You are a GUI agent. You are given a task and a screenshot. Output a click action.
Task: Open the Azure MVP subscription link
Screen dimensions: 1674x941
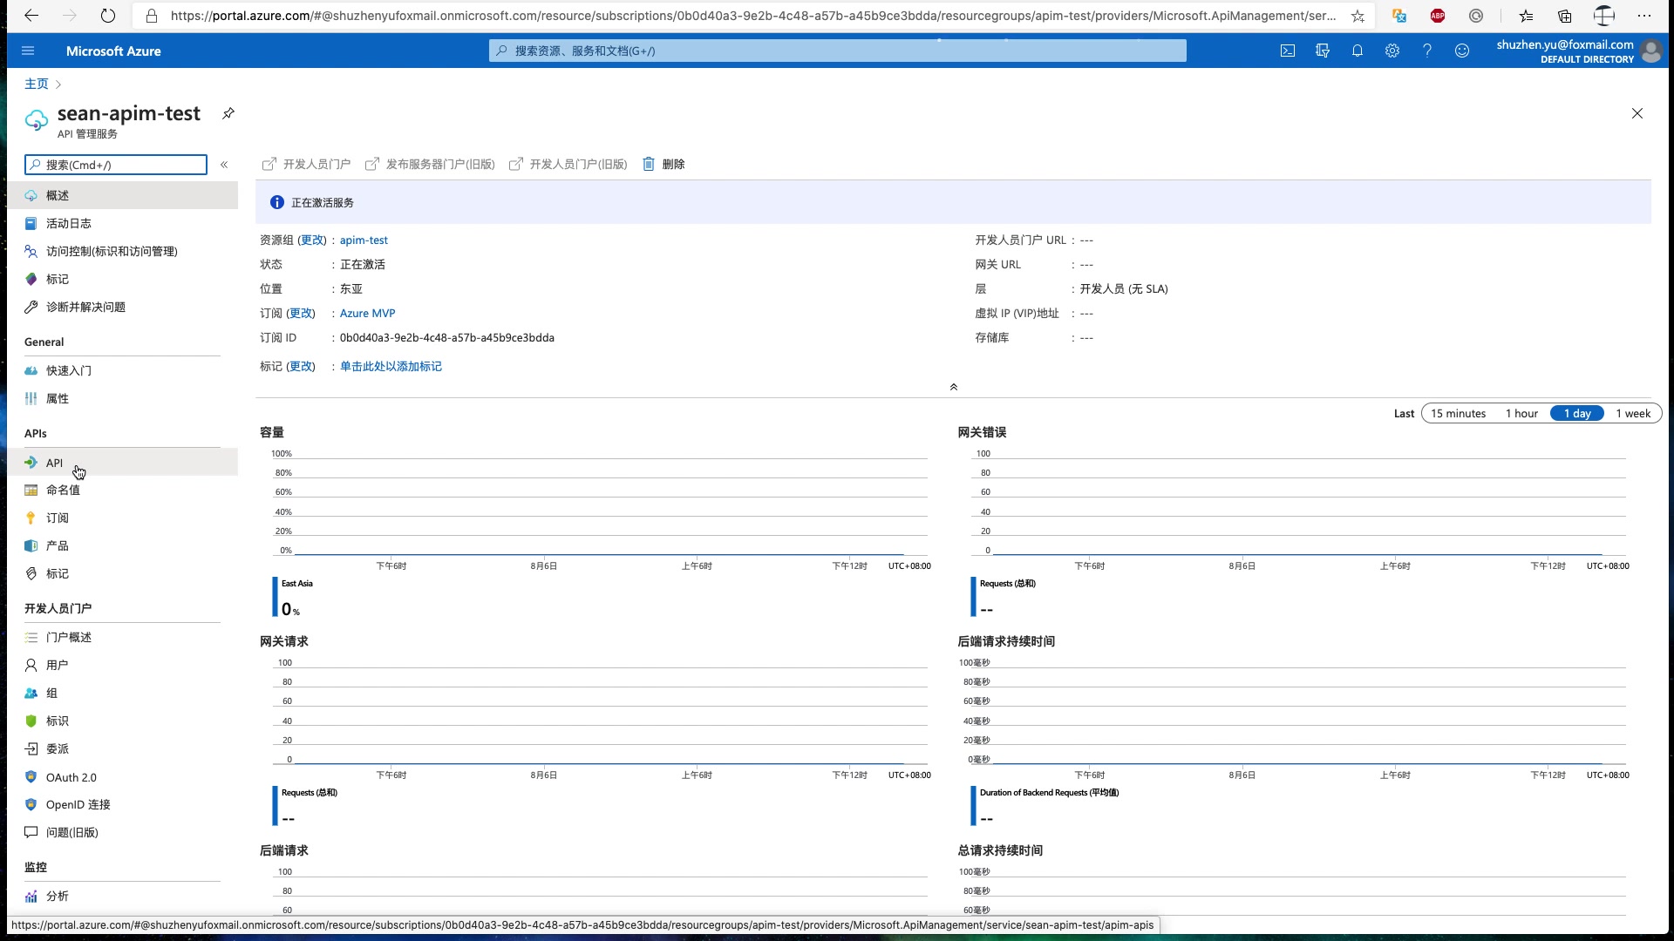(367, 313)
